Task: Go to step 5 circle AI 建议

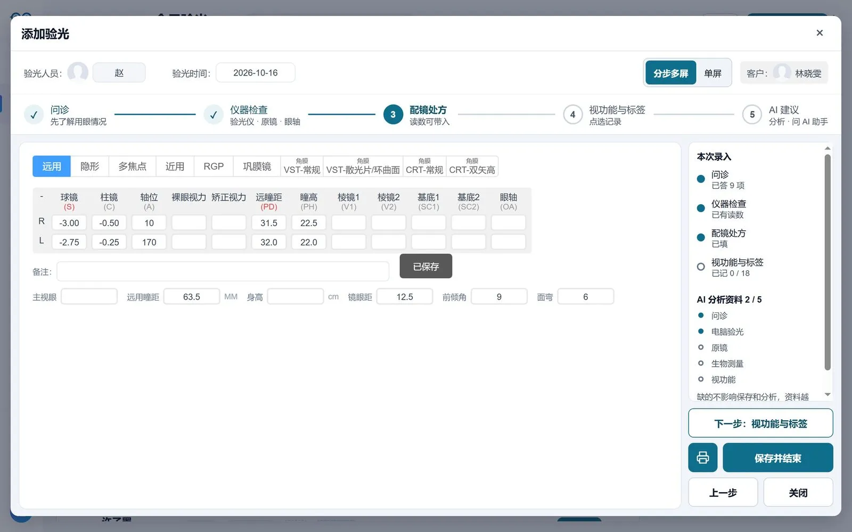Action: (752, 114)
